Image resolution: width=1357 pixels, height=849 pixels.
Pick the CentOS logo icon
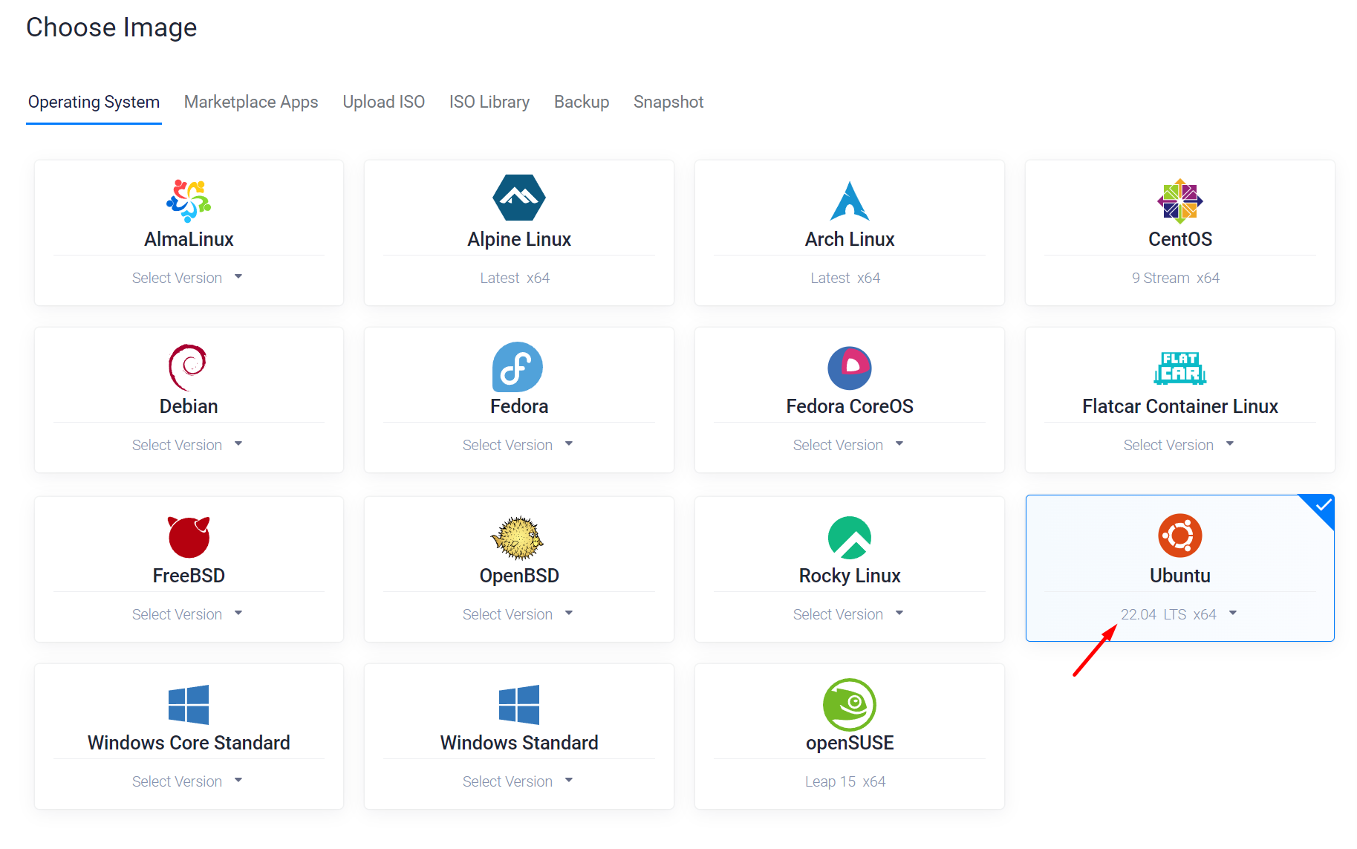tap(1180, 201)
